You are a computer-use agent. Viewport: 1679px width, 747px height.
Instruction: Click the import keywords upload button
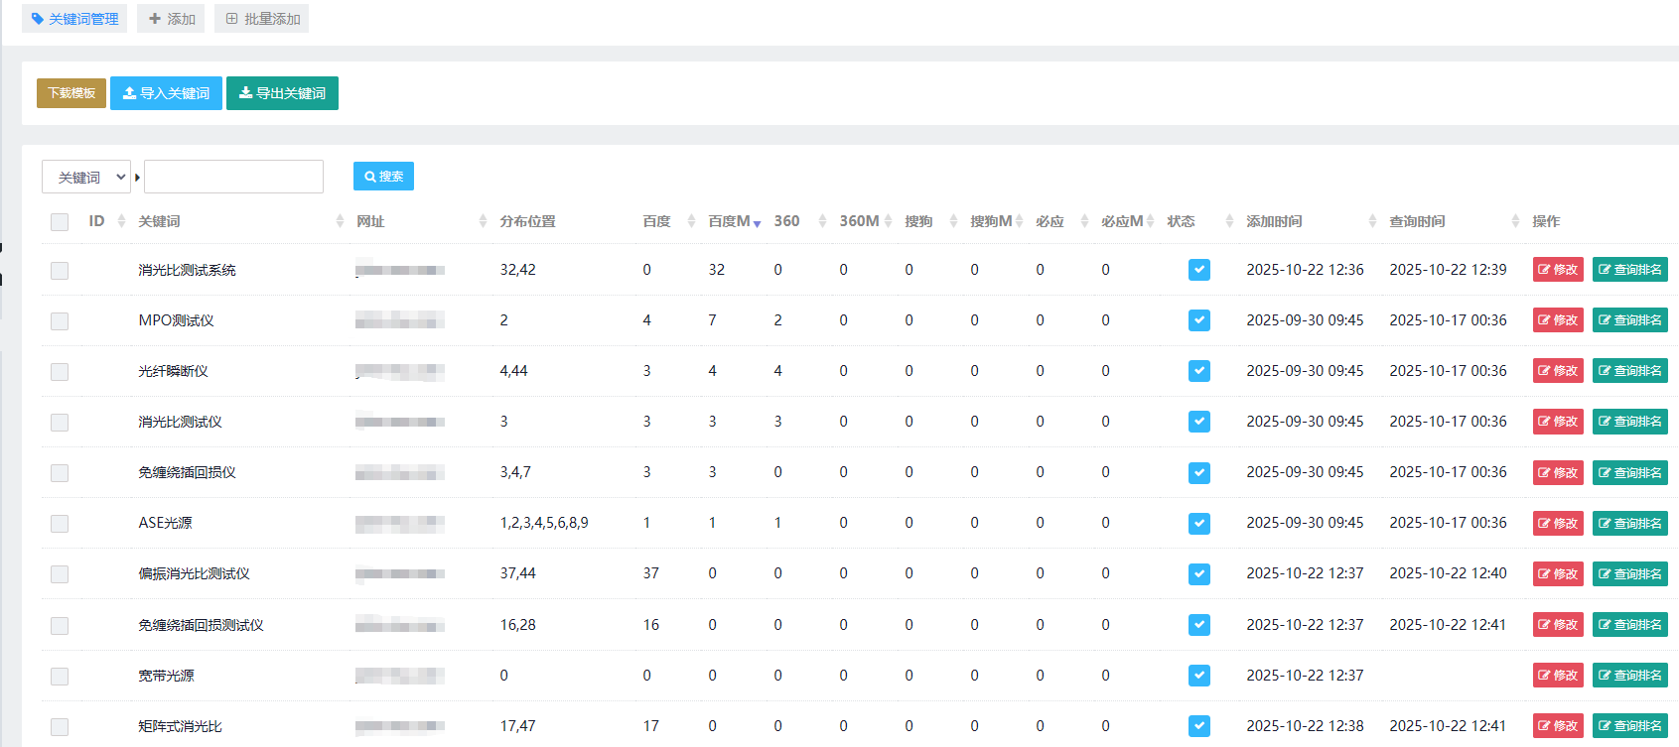pyautogui.click(x=166, y=93)
